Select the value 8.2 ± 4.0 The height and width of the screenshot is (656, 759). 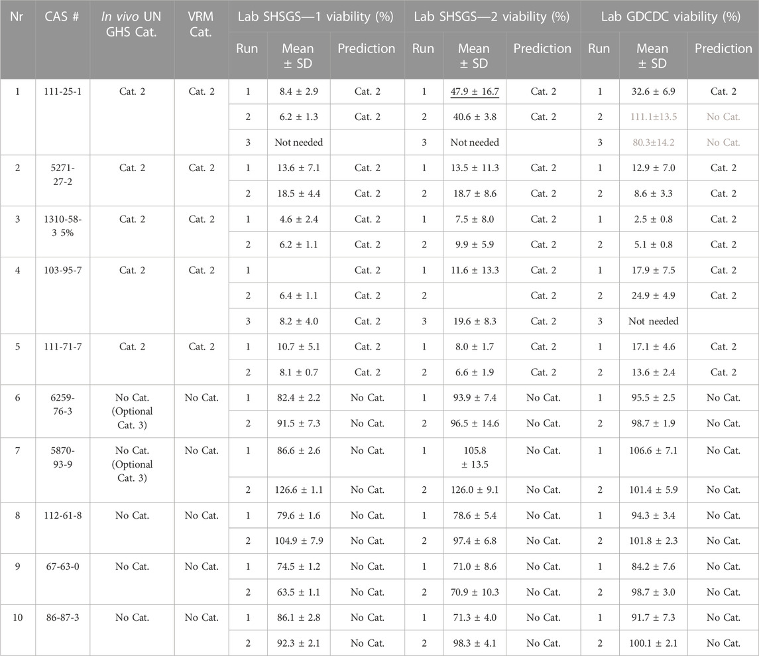tap(299, 321)
